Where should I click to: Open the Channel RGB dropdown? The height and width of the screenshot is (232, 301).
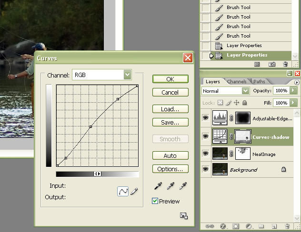[128, 75]
